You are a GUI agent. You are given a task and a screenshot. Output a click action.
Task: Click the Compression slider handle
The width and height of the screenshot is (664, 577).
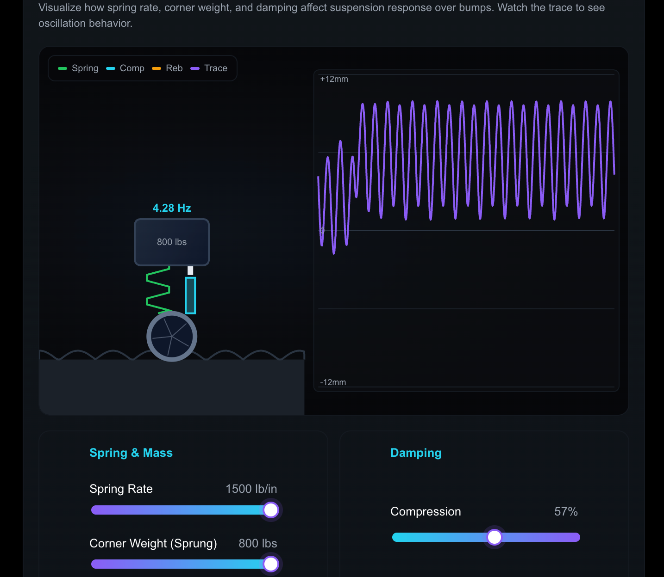(x=495, y=537)
